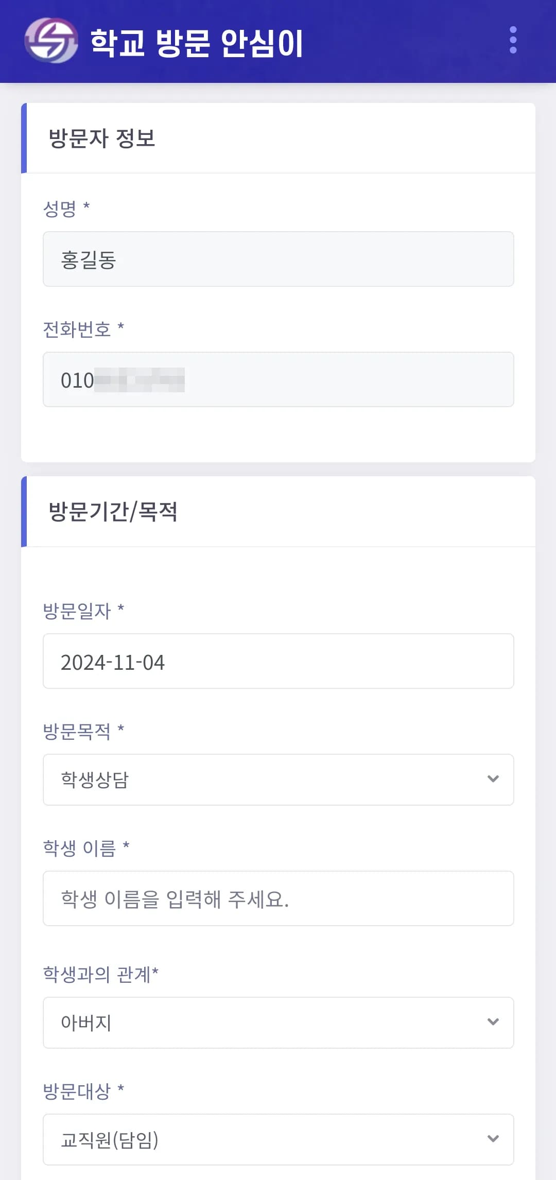Click the 학생상담 selected value text
556x1180 pixels.
pos(95,779)
